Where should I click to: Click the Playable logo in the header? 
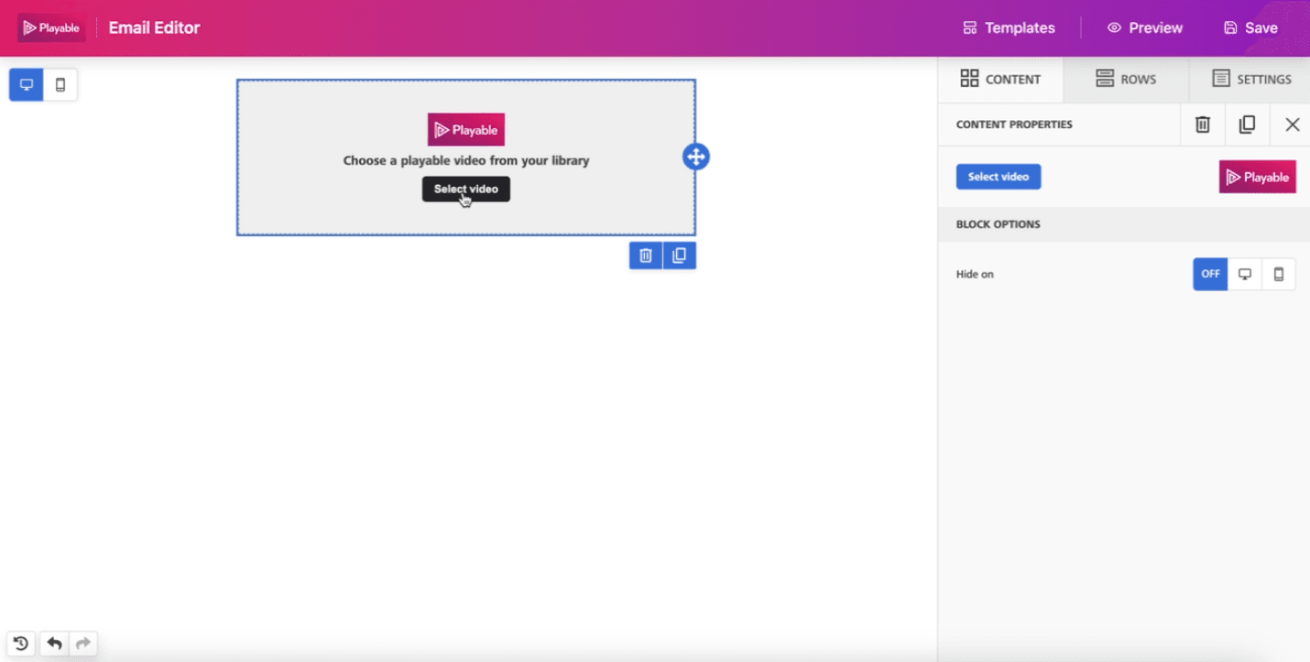(x=51, y=28)
